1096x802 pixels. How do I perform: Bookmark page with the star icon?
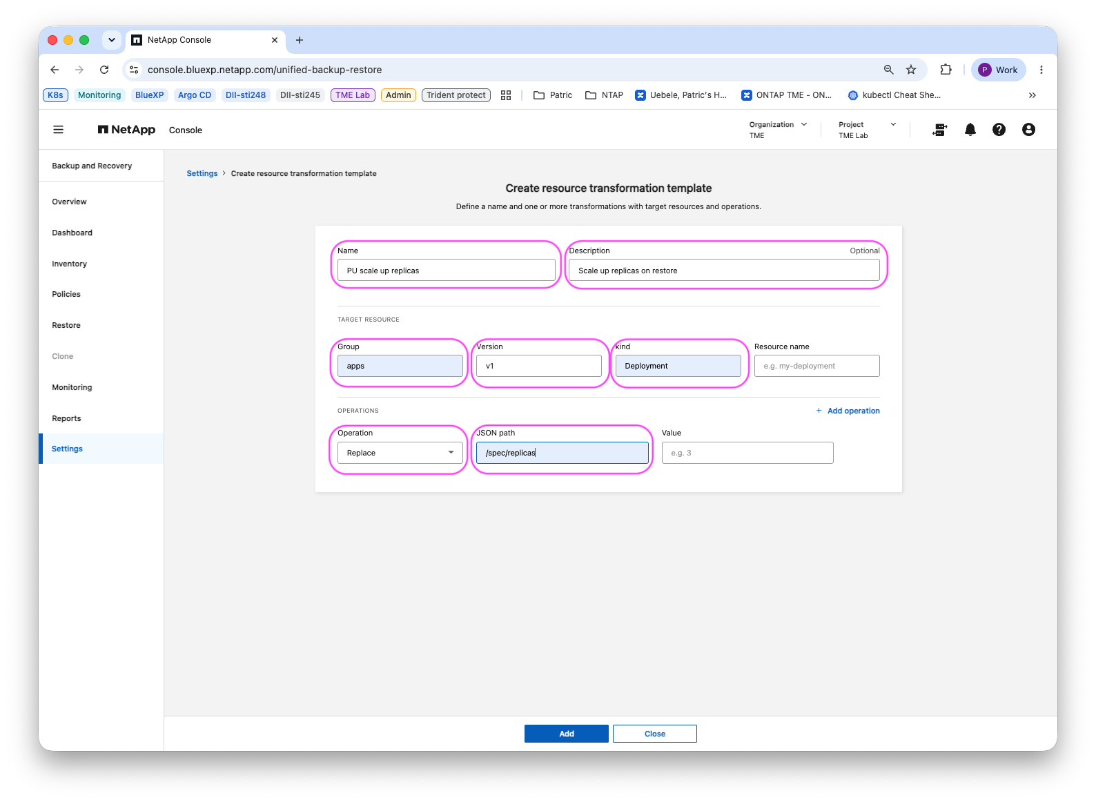(x=911, y=70)
